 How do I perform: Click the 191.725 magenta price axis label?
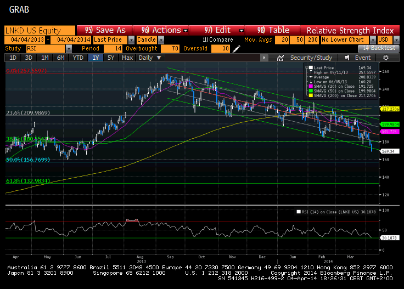click(x=390, y=132)
